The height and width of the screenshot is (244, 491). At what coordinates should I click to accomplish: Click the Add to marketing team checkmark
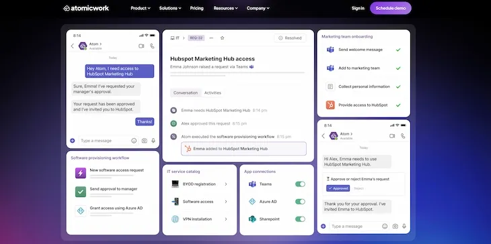point(398,68)
